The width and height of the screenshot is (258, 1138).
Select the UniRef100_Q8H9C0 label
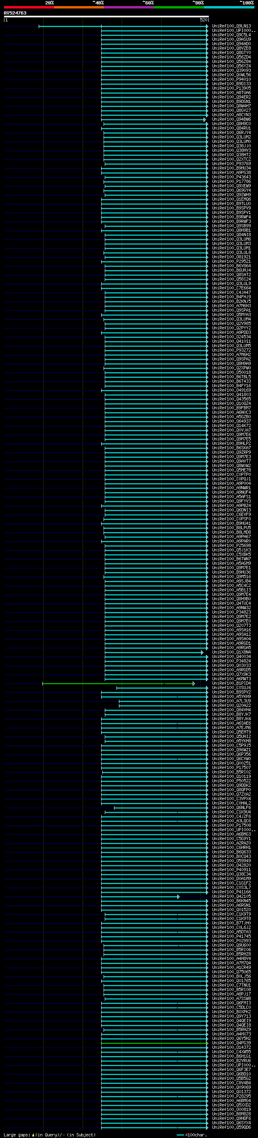(231, 124)
